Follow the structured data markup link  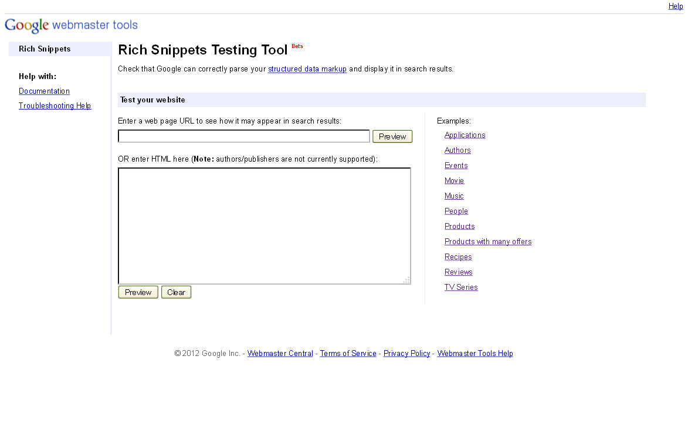[x=307, y=69]
